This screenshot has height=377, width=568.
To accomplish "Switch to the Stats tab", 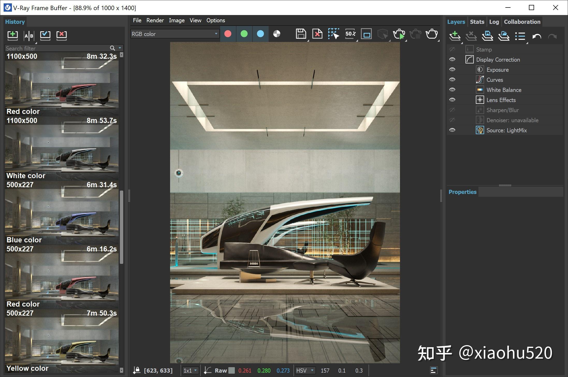I will coord(477,22).
